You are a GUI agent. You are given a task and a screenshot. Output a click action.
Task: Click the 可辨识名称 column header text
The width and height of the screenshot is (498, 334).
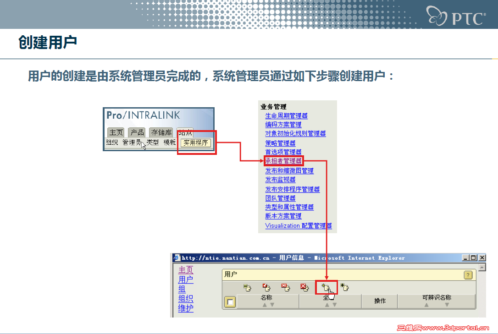pyautogui.click(x=437, y=297)
